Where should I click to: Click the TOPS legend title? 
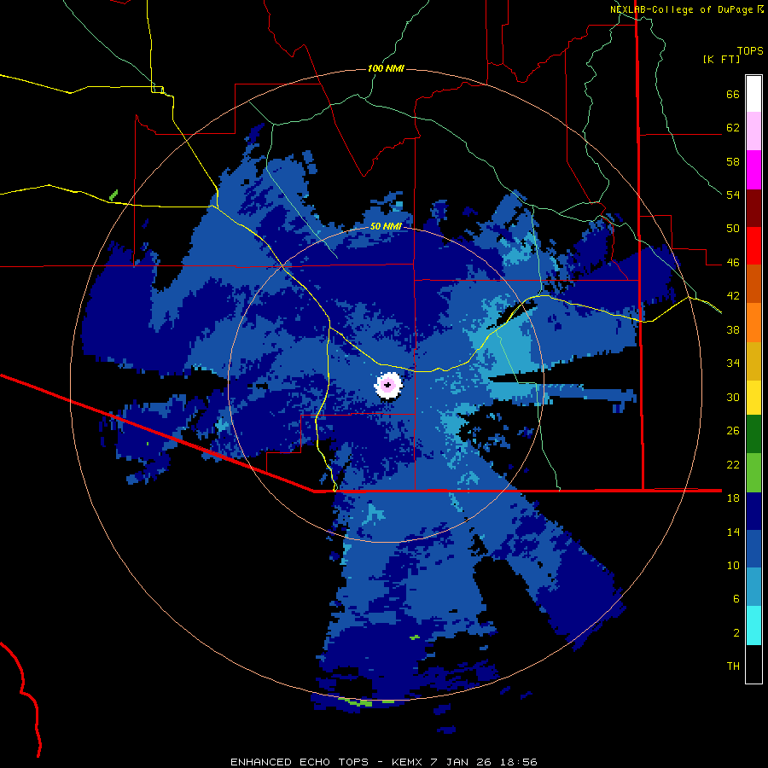pyautogui.click(x=750, y=51)
